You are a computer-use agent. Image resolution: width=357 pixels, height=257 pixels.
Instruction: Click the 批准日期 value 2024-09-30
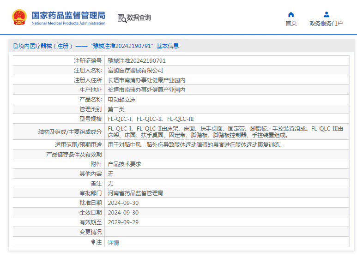(x=123, y=203)
